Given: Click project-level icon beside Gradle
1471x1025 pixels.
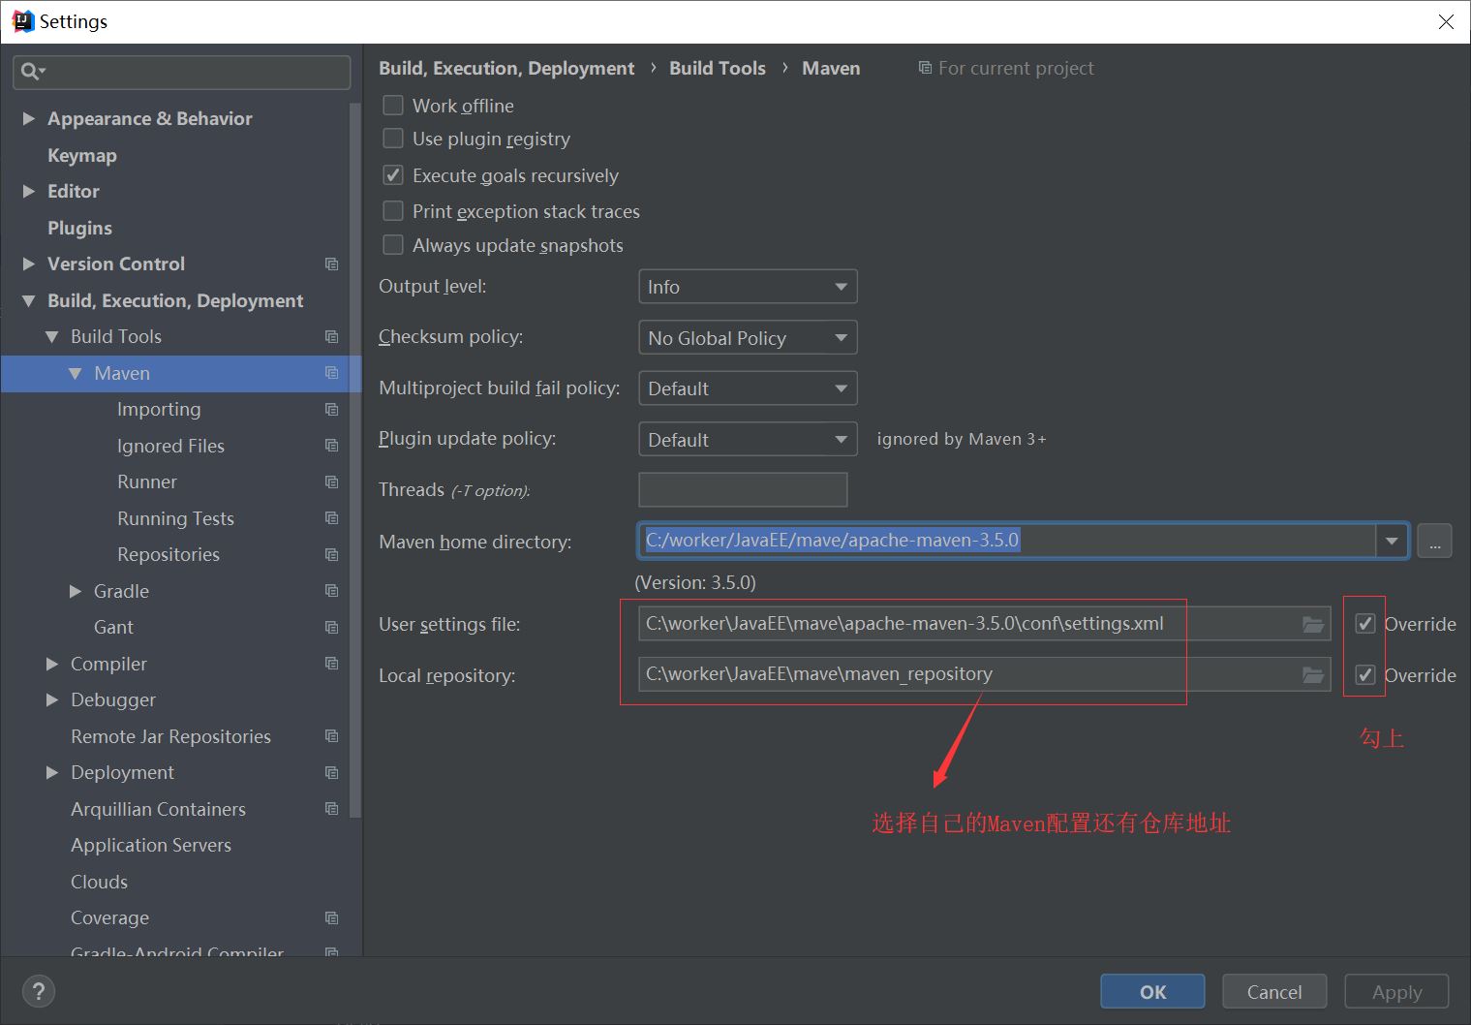Looking at the screenshot, I should tap(331, 591).
